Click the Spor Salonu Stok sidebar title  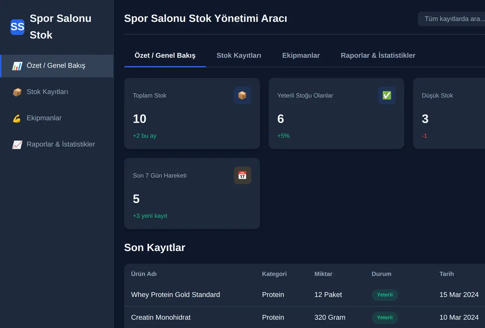tap(61, 27)
